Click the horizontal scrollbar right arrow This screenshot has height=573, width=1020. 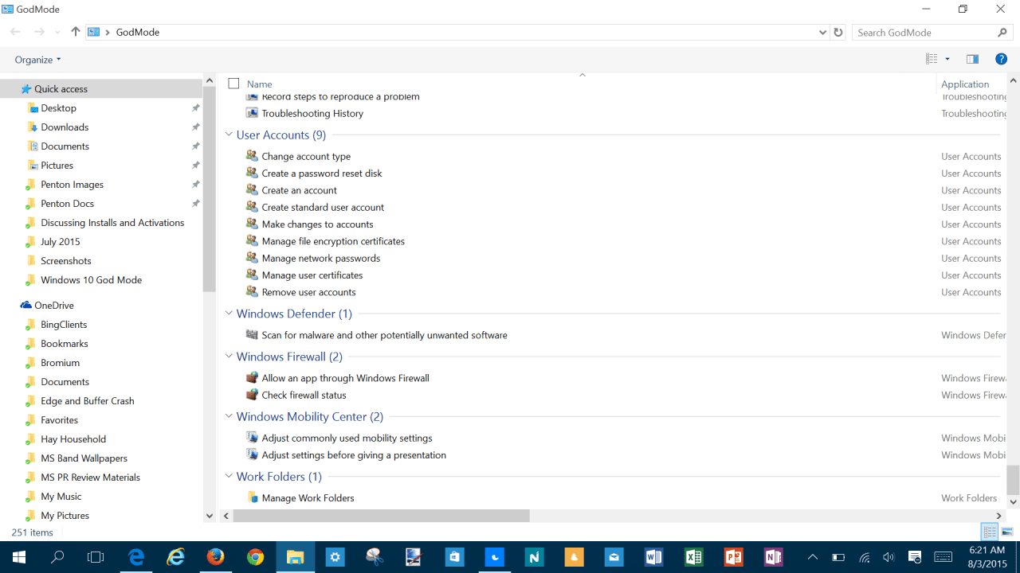click(999, 516)
